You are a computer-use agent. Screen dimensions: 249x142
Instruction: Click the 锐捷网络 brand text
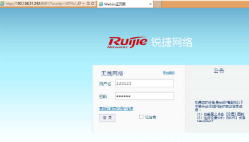(x=172, y=42)
